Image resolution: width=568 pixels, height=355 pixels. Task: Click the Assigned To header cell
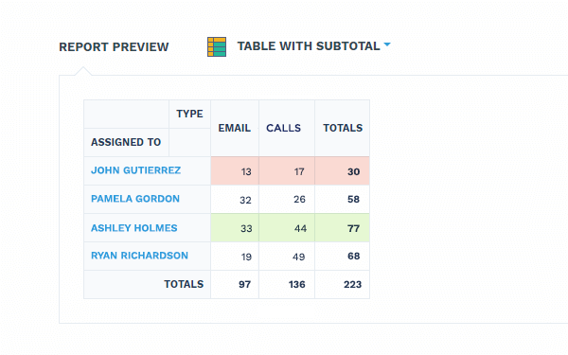(126, 142)
